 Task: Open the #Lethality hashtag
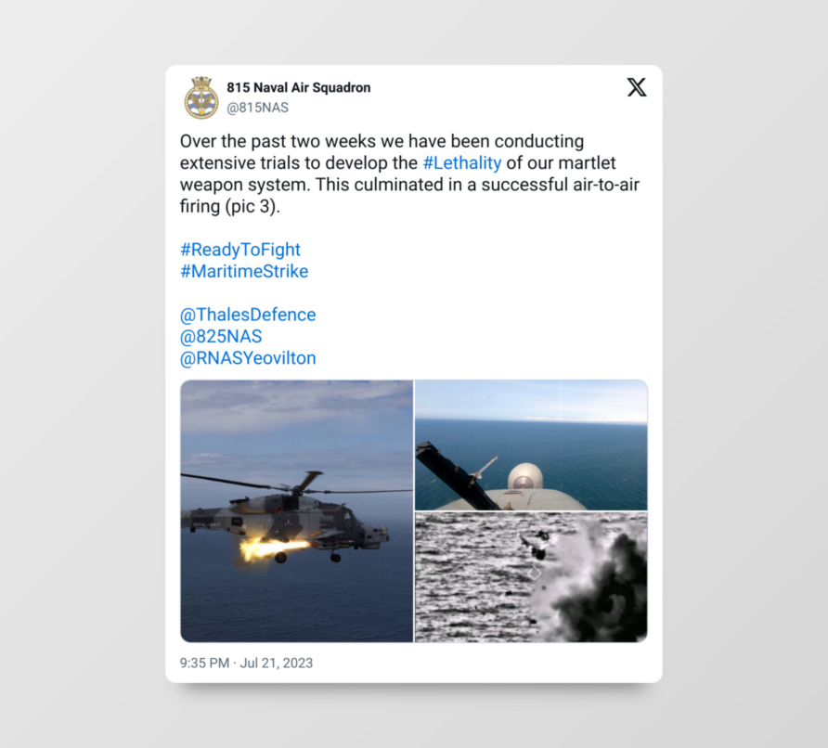(x=462, y=163)
